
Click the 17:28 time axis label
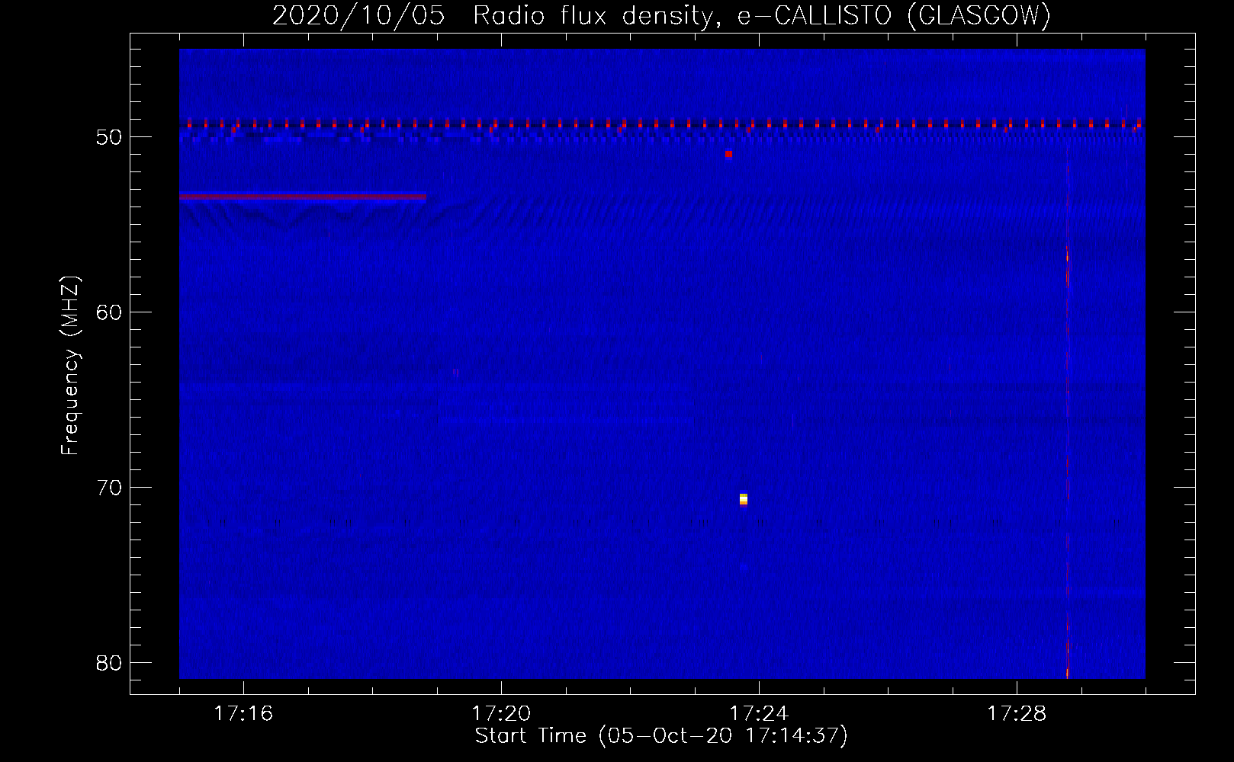(1017, 714)
